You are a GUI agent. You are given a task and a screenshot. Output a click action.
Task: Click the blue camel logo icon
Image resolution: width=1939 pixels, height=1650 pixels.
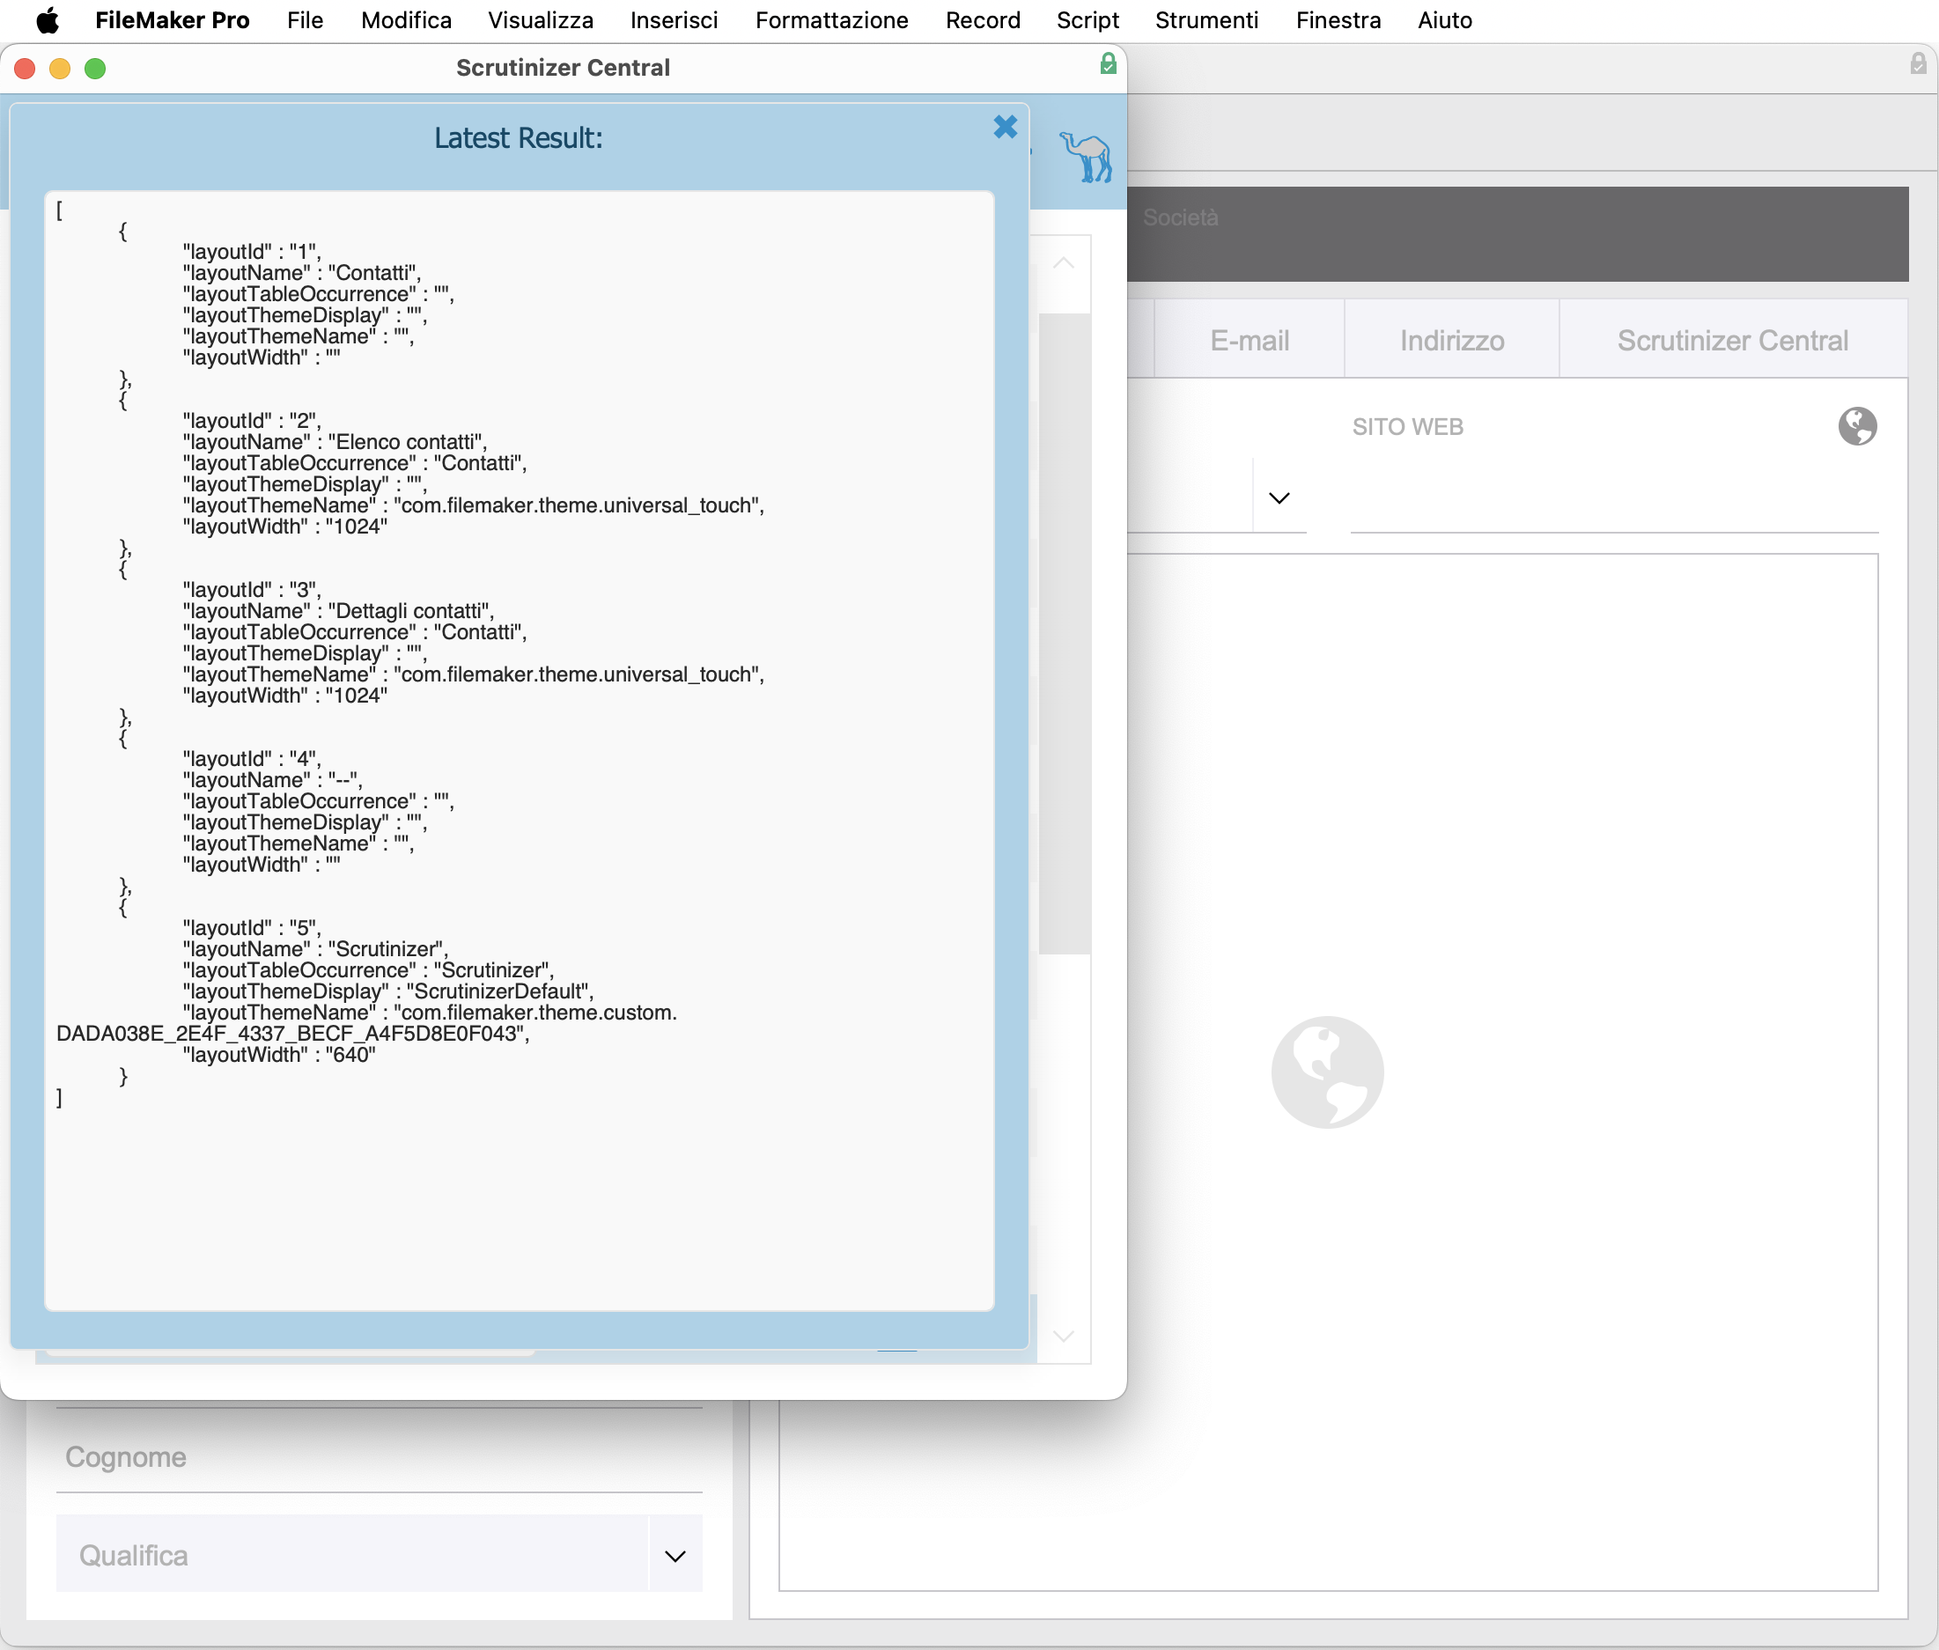coord(1086,156)
